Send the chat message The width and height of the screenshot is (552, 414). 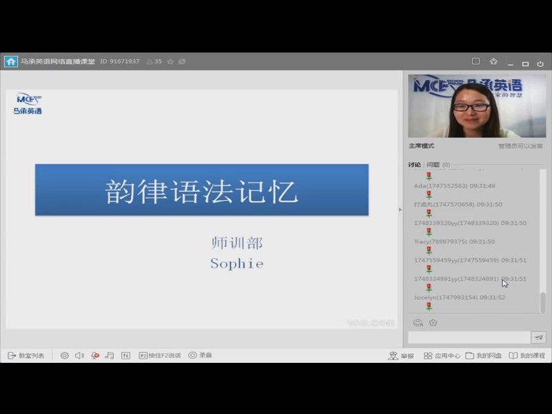(x=538, y=337)
